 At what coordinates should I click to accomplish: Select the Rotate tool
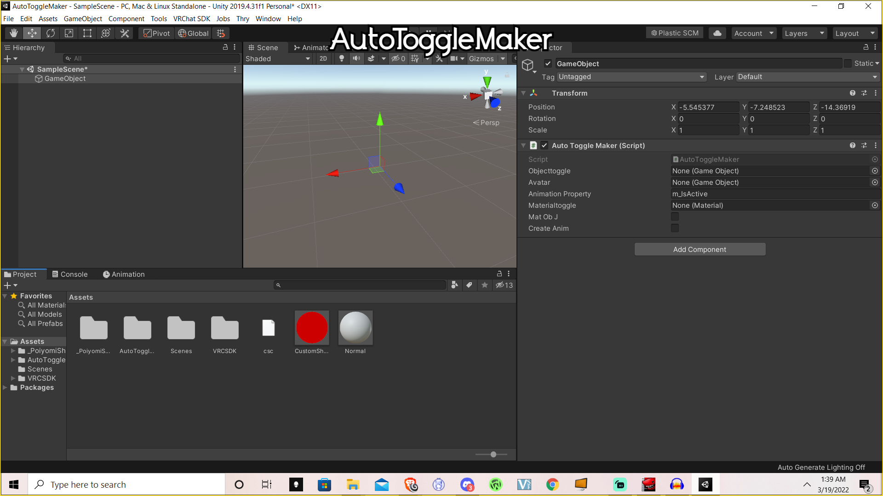(x=51, y=33)
